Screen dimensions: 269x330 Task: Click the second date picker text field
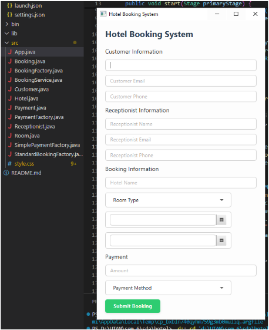163,240
